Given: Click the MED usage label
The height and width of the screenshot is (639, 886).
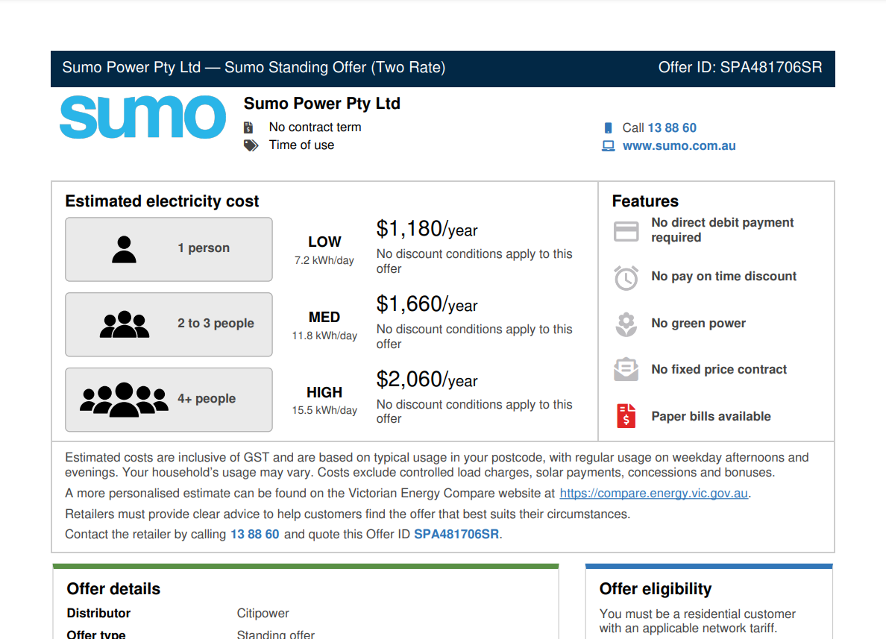Looking at the screenshot, I should (324, 317).
